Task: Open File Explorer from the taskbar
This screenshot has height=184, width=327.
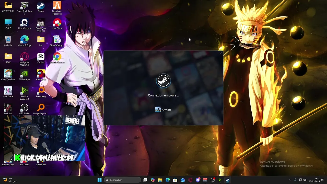Action: (160, 180)
